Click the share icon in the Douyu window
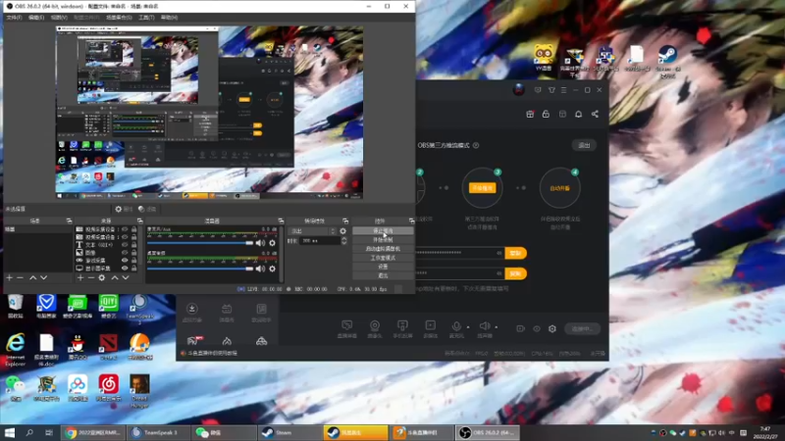The image size is (785, 441). click(x=595, y=114)
